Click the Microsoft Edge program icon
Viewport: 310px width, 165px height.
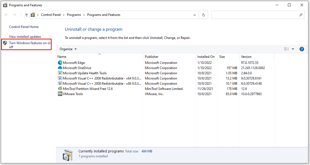pyautogui.click(x=60, y=63)
